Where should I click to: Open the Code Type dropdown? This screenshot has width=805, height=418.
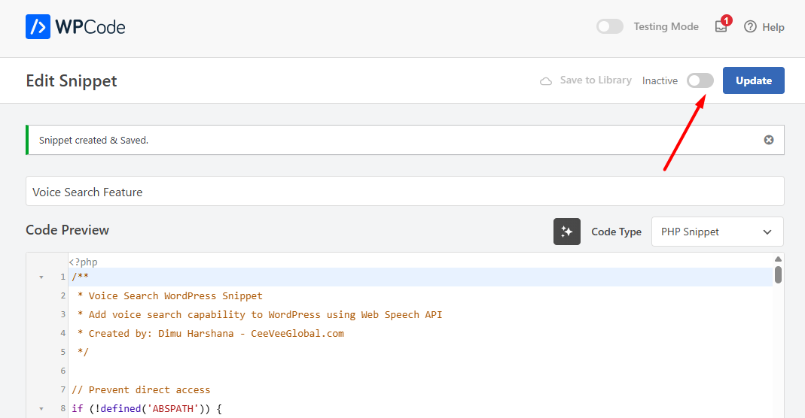(x=717, y=232)
